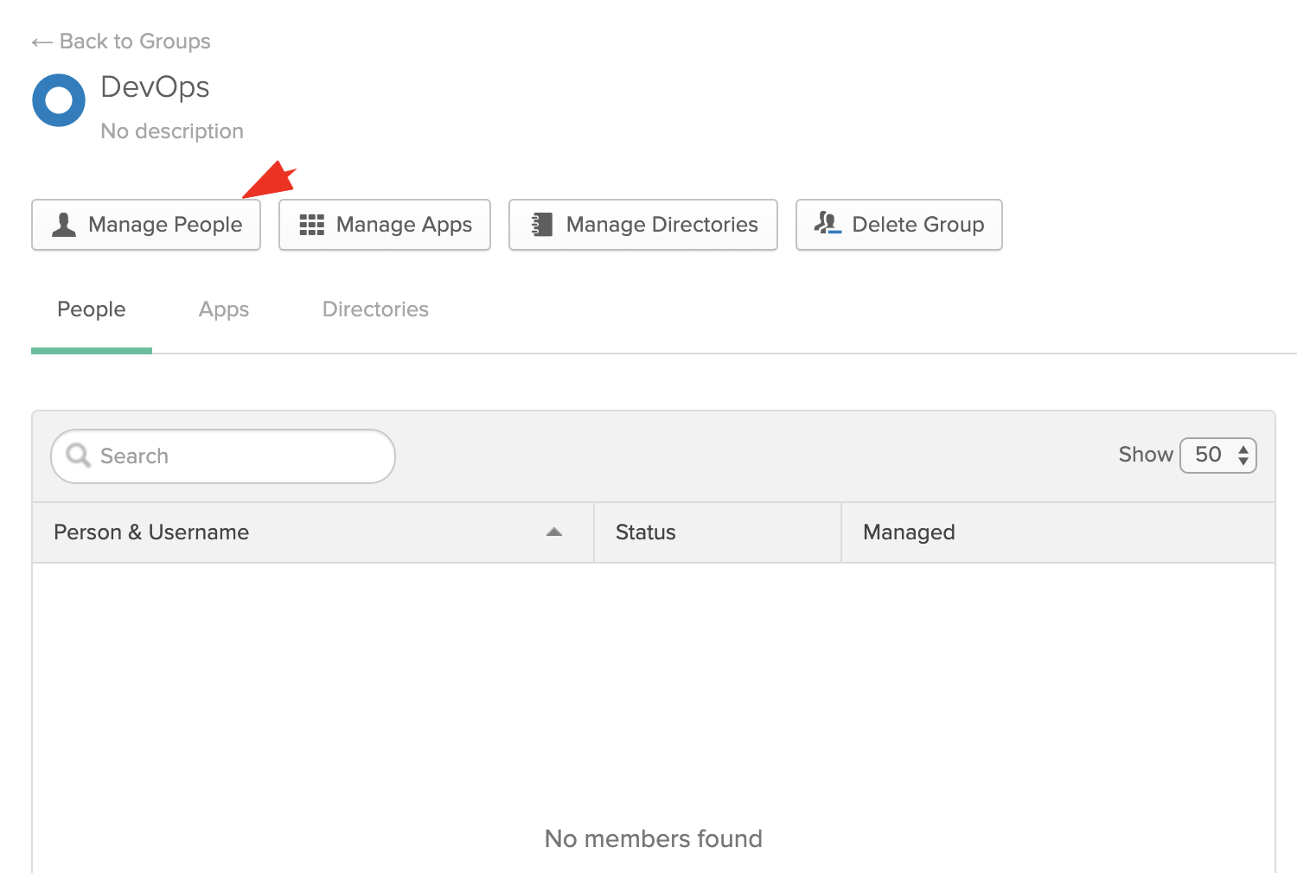Go back via the Back to Groups link
Image resolution: width=1297 pixels, height=873 pixels.
135,41
